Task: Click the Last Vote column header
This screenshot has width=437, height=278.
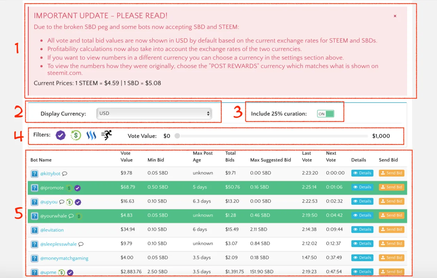Action: 307,157
